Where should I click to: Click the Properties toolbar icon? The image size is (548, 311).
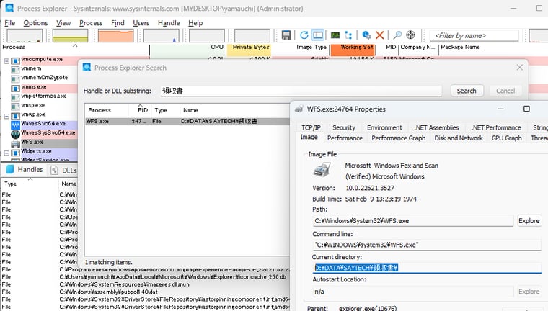366,35
